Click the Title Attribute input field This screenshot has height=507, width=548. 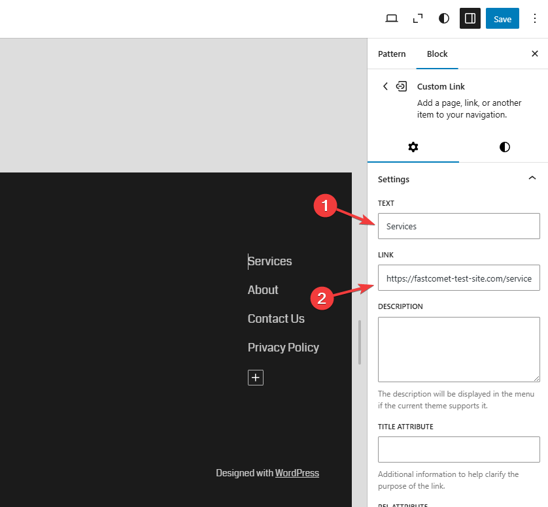[x=458, y=450]
